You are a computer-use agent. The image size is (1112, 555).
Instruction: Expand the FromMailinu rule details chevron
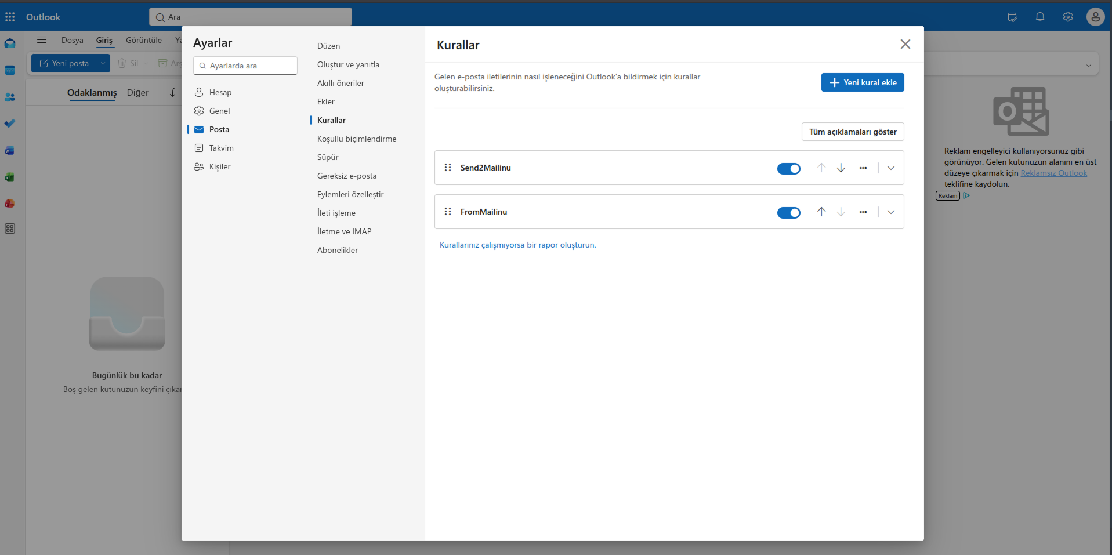click(x=891, y=212)
